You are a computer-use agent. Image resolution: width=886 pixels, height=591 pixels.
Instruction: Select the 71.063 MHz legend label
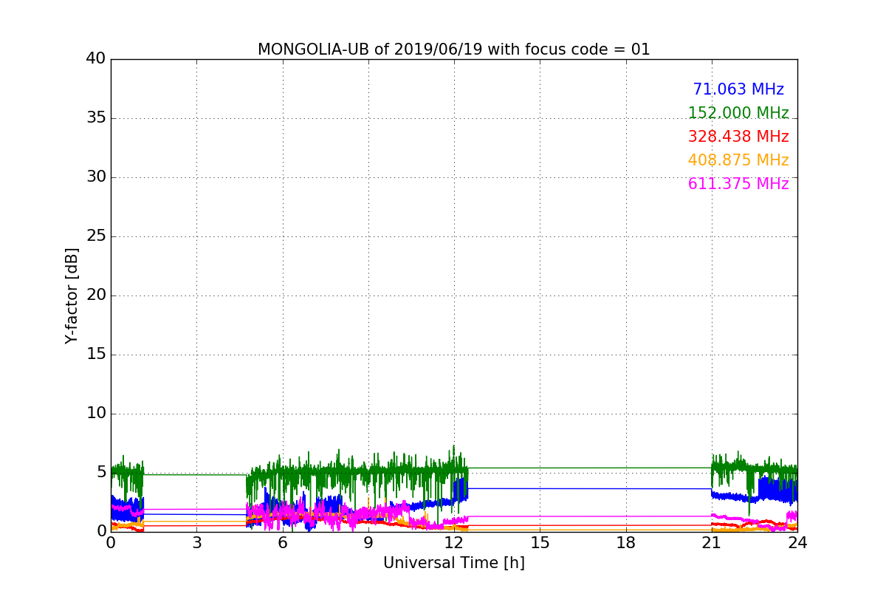(x=738, y=89)
